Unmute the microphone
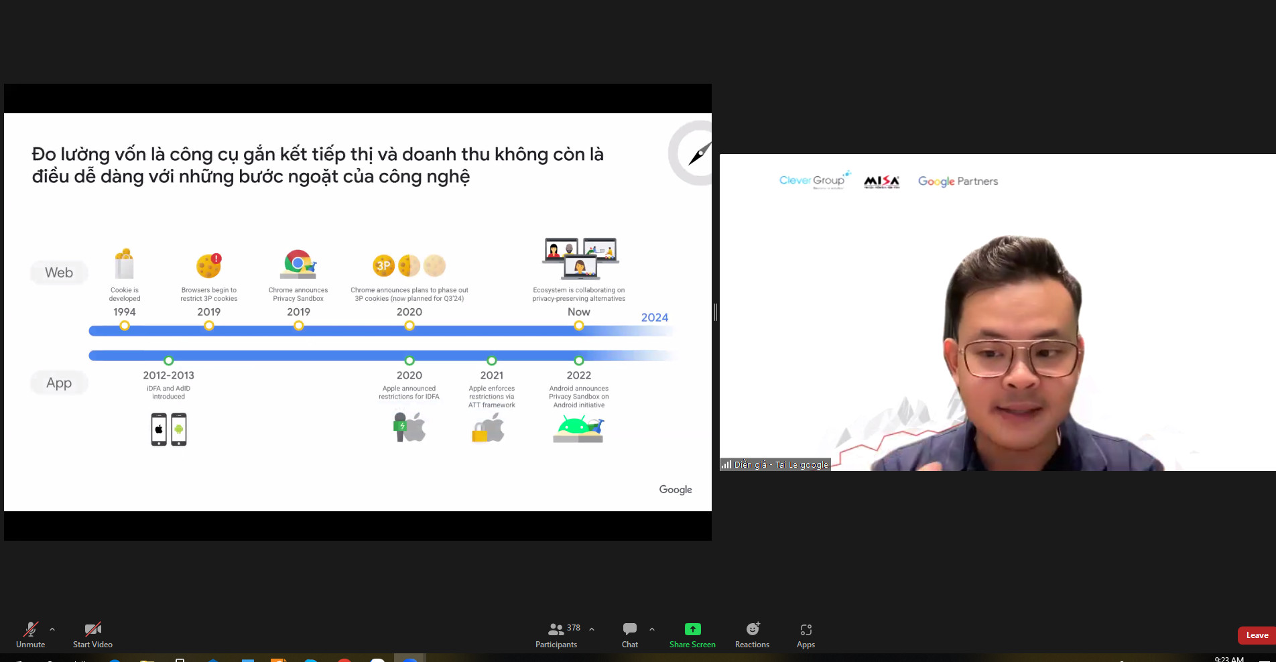Screen dimensions: 1276x662 click(x=30, y=634)
